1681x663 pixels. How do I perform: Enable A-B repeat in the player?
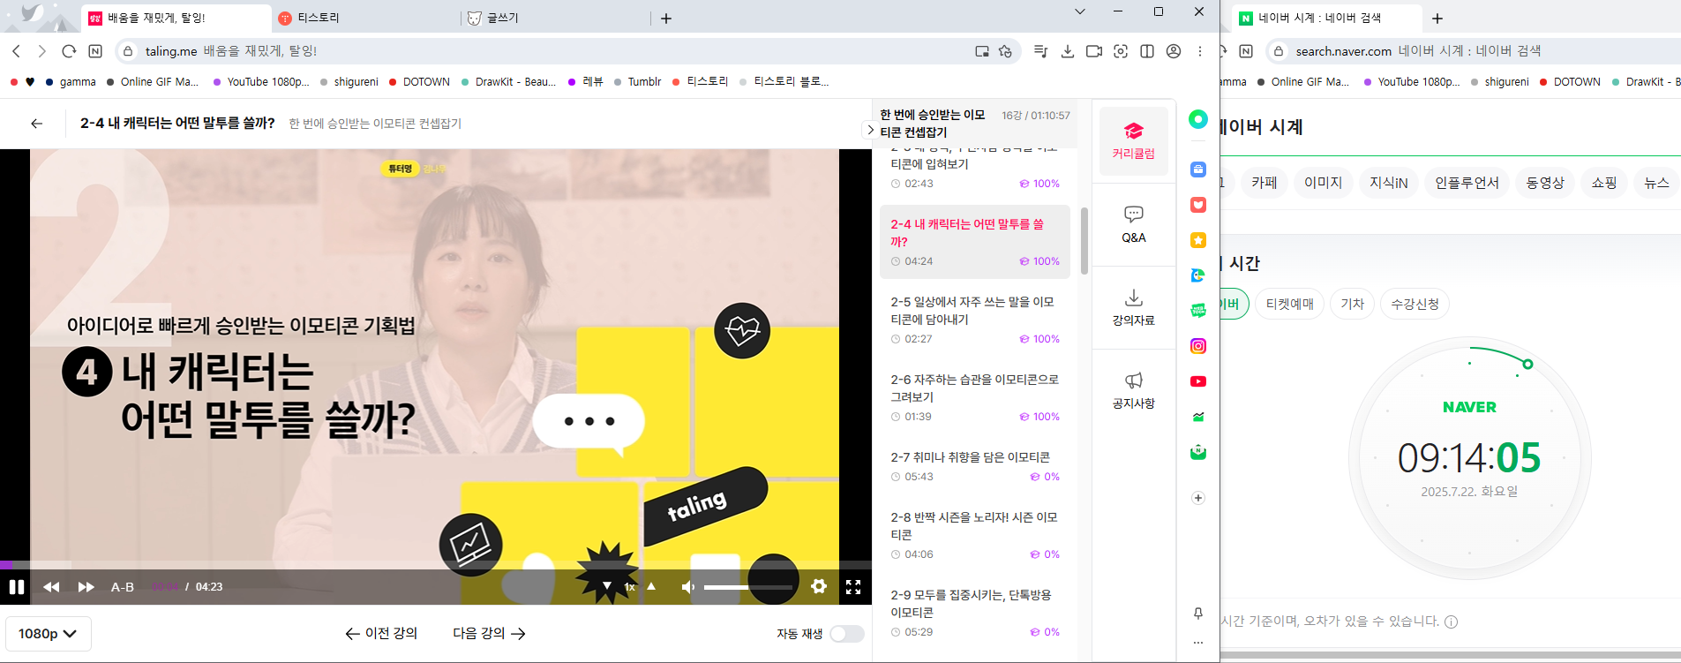pos(123,587)
